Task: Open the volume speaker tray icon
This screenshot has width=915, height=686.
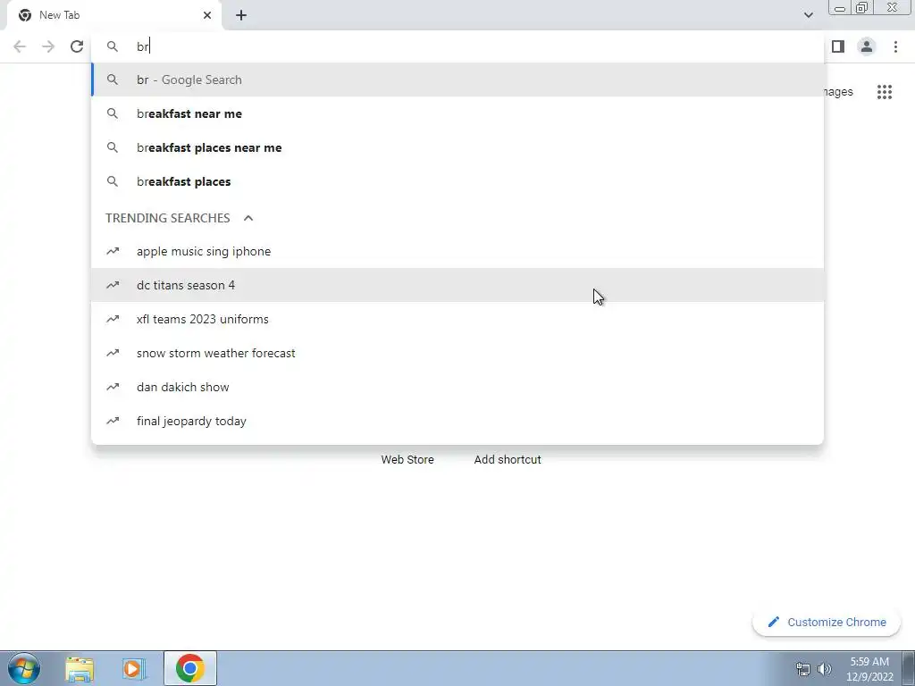Action: coord(825,668)
